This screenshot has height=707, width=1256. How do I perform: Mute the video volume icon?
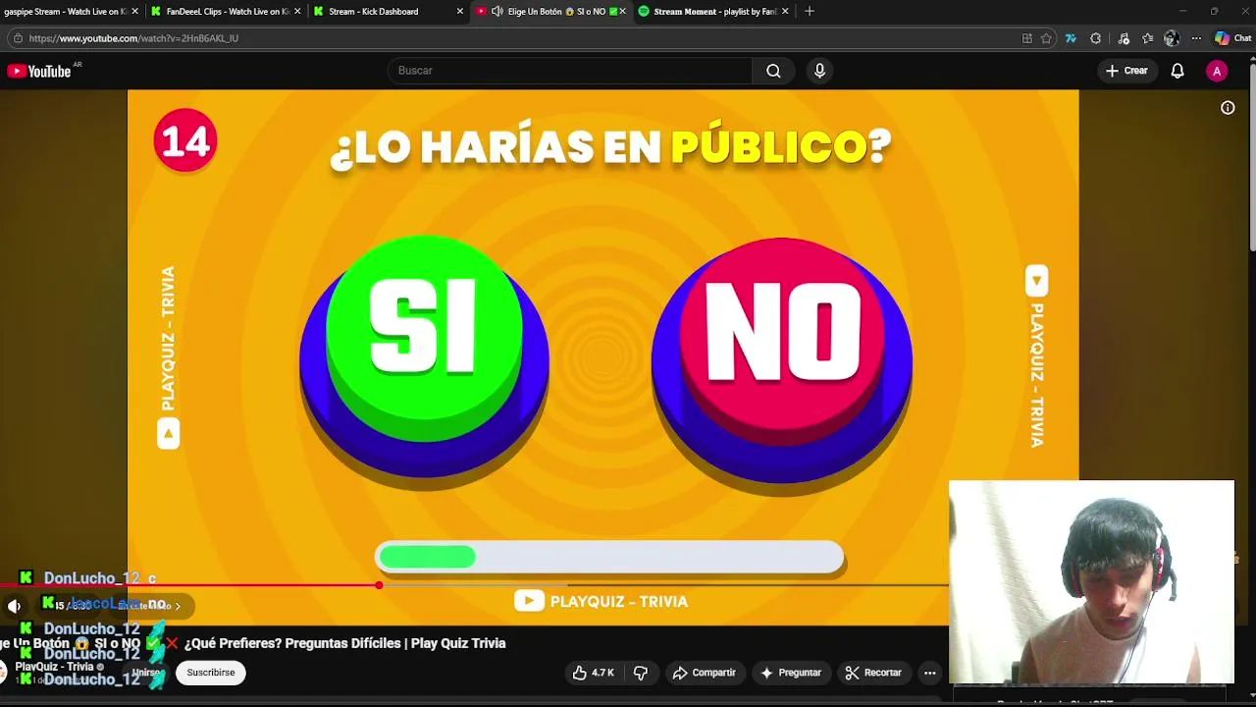14,606
